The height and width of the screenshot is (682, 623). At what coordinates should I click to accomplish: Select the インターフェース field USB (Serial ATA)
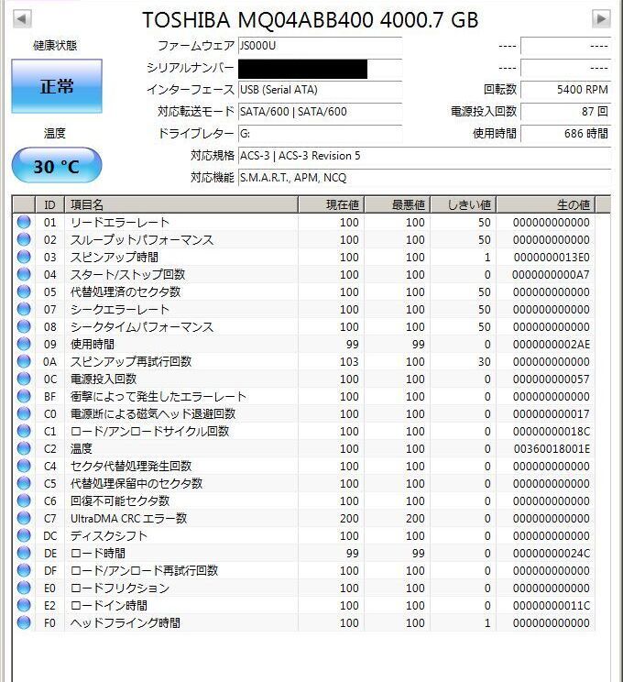point(320,90)
